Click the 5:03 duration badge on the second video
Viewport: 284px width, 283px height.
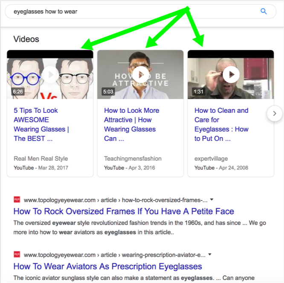point(108,91)
